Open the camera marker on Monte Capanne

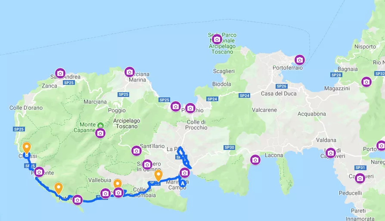coord(100,134)
